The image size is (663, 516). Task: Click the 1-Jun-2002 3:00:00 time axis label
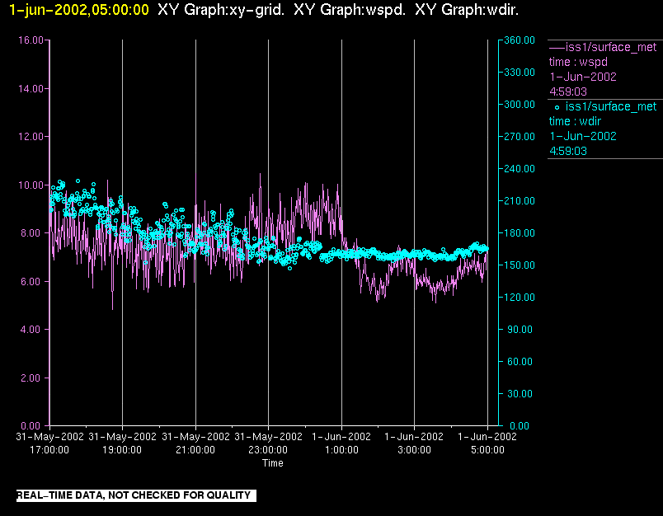[x=414, y=443]
